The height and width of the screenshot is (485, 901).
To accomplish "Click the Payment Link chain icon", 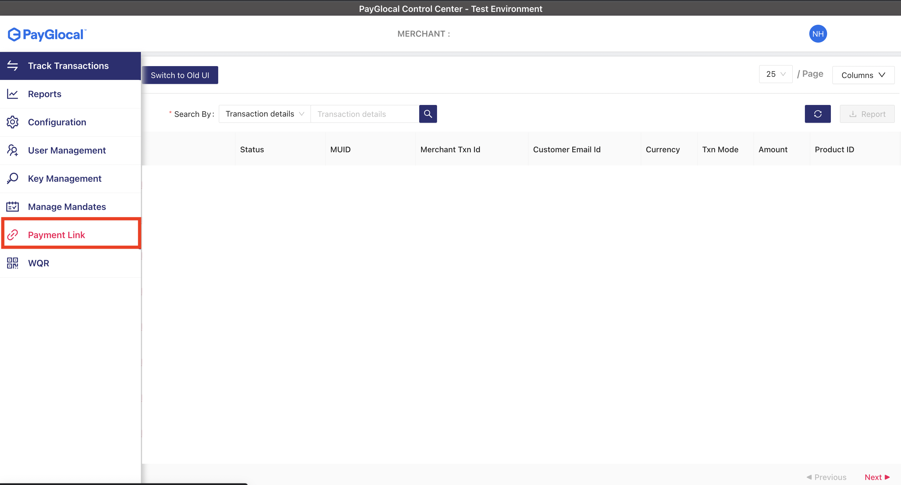I will point(13,235).
